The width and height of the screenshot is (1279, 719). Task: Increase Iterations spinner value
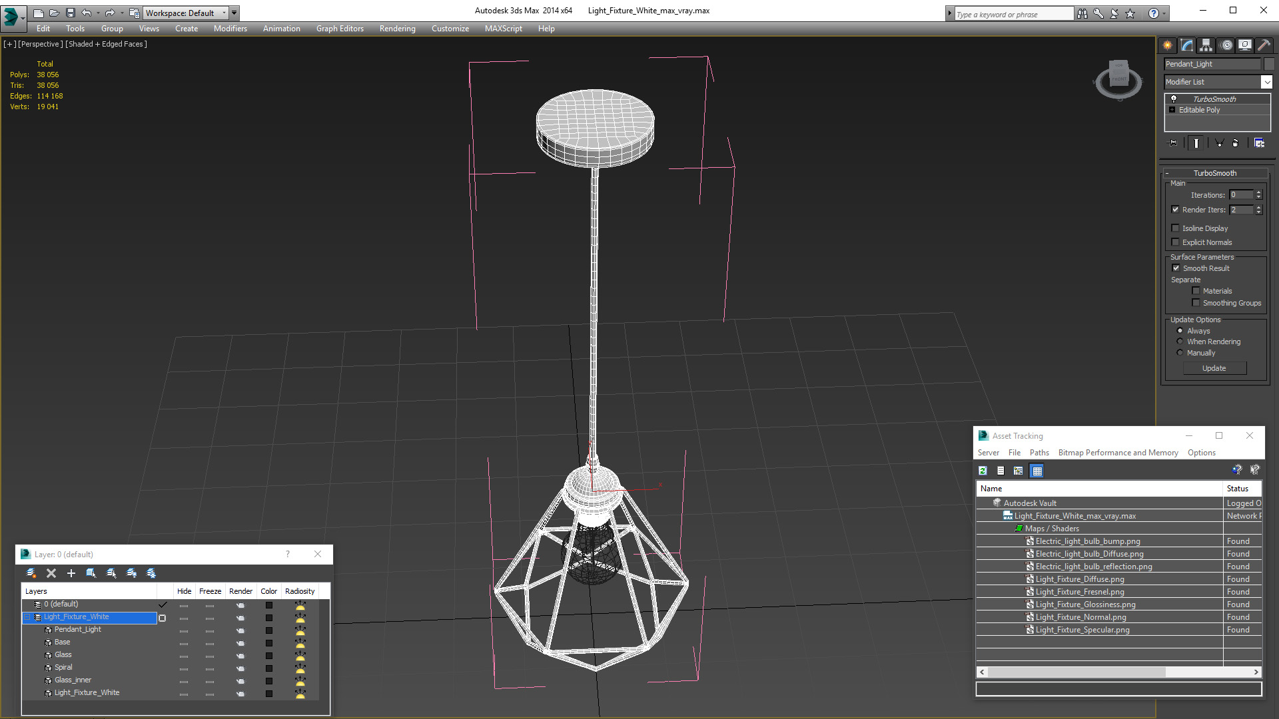point(1259,192)
